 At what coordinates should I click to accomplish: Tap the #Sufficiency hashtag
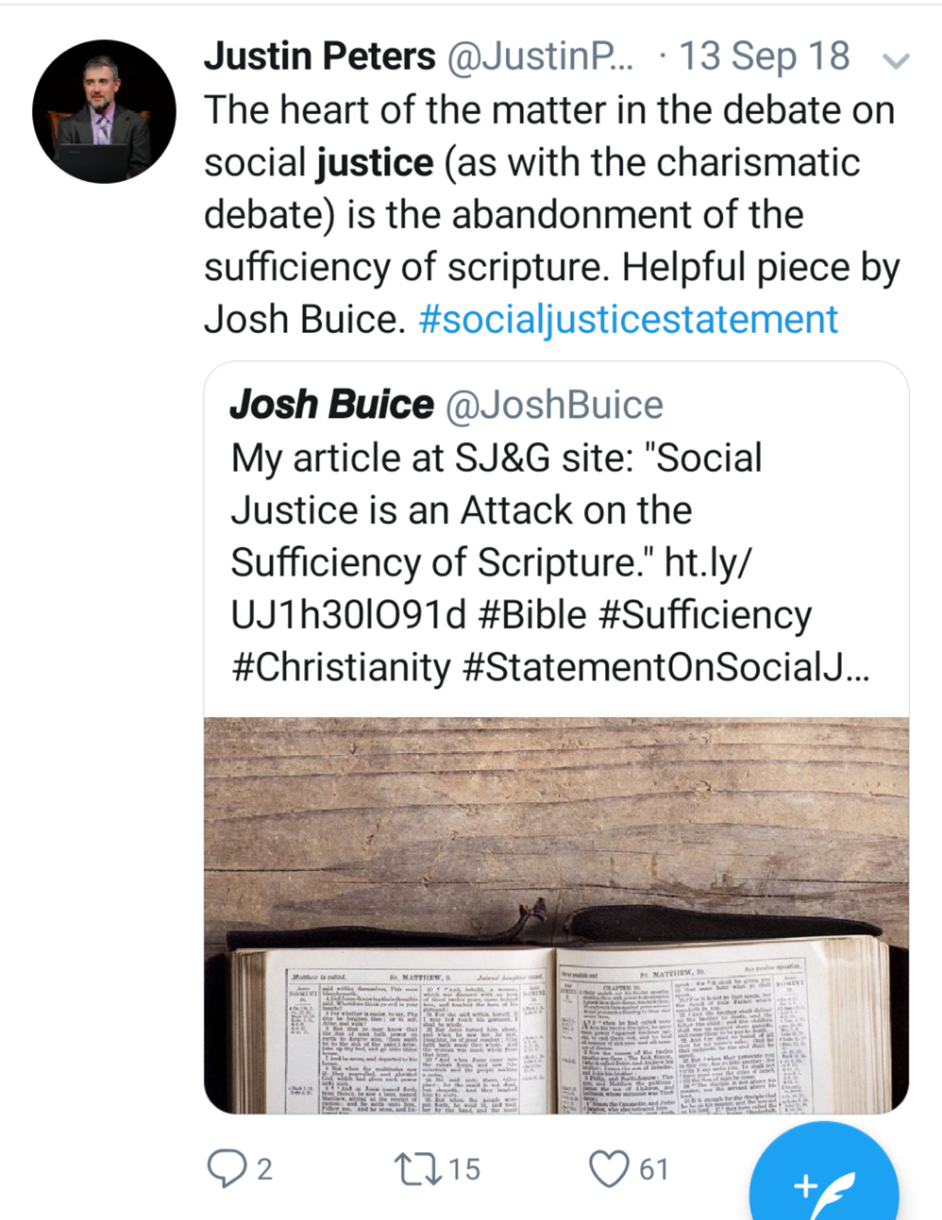(x=705, y=615)
